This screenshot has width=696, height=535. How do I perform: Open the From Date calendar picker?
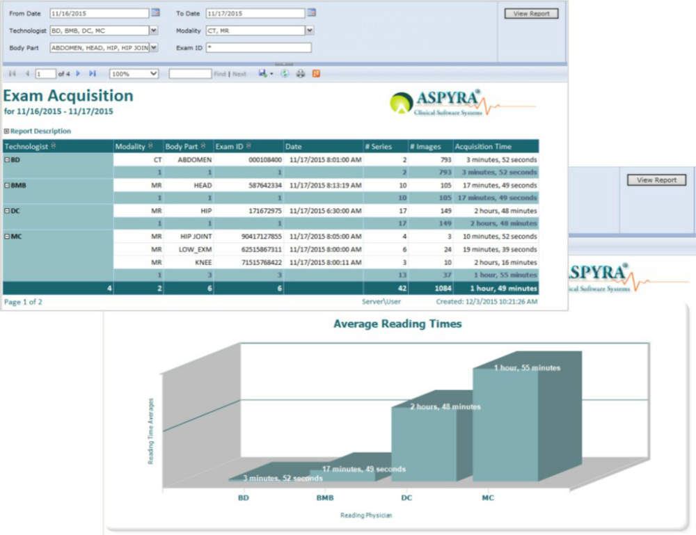point(156,13)
